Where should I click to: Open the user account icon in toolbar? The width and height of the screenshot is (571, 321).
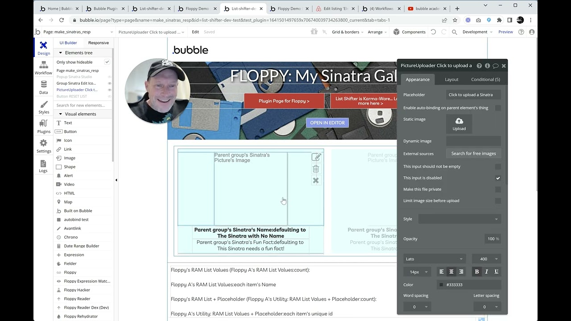click(531, 32)
